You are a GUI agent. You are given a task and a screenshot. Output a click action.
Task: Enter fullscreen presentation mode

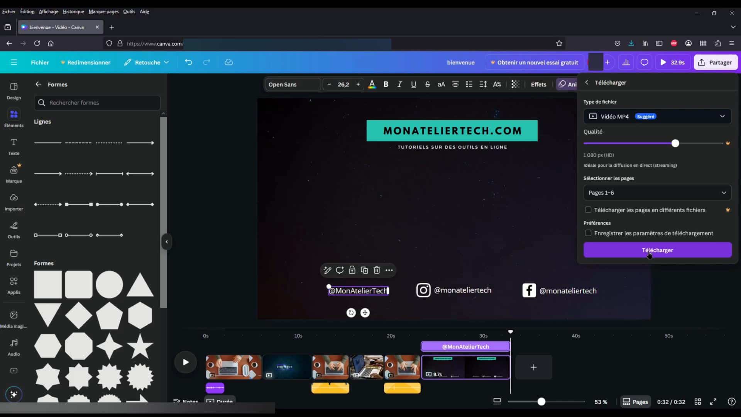(x=713, y=402)
